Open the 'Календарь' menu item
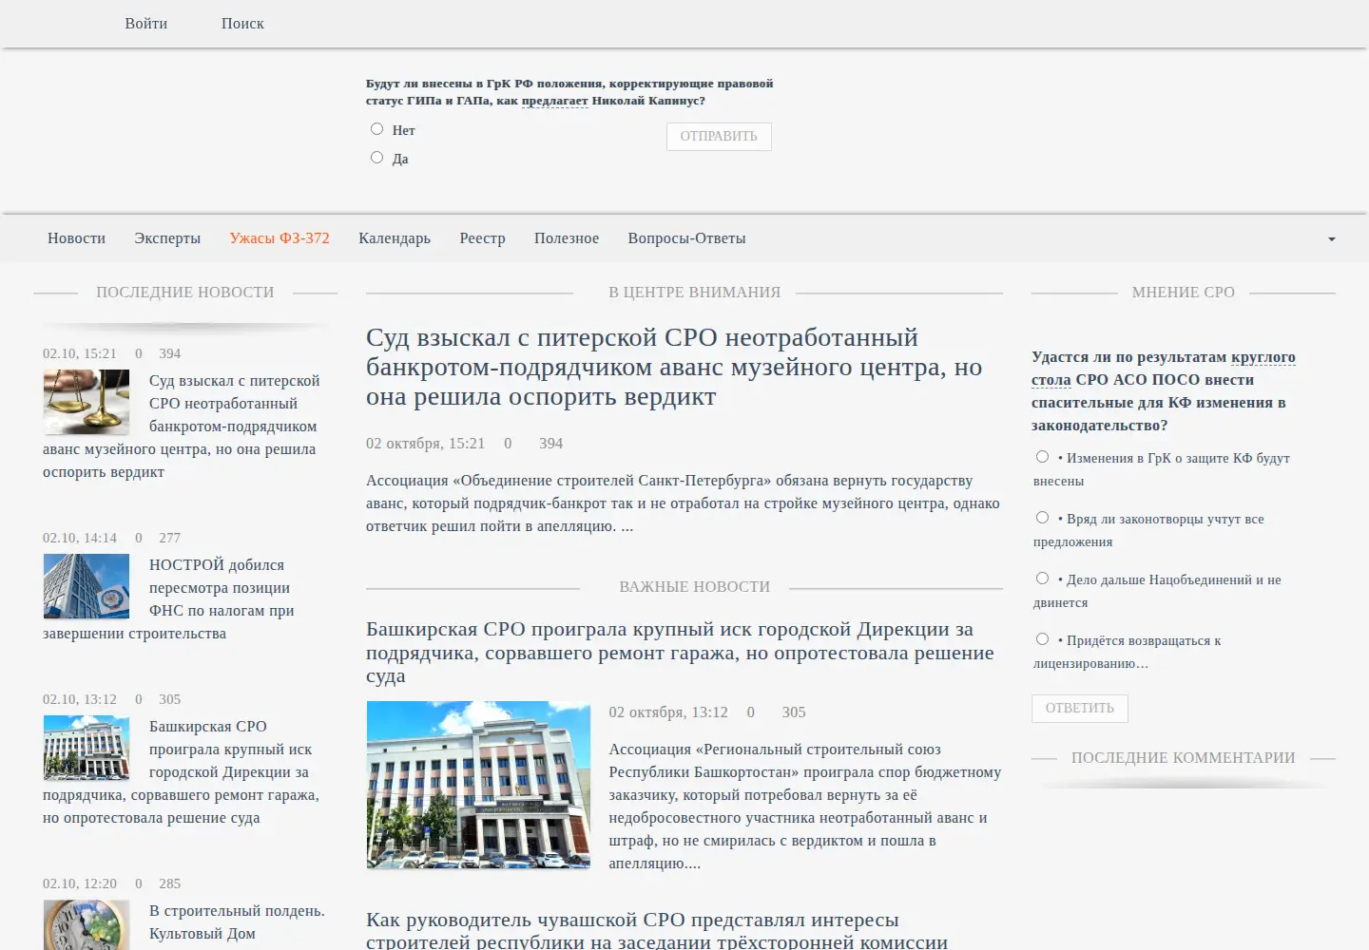This screenshot has height=950, width=1369. tap(395, 238)
